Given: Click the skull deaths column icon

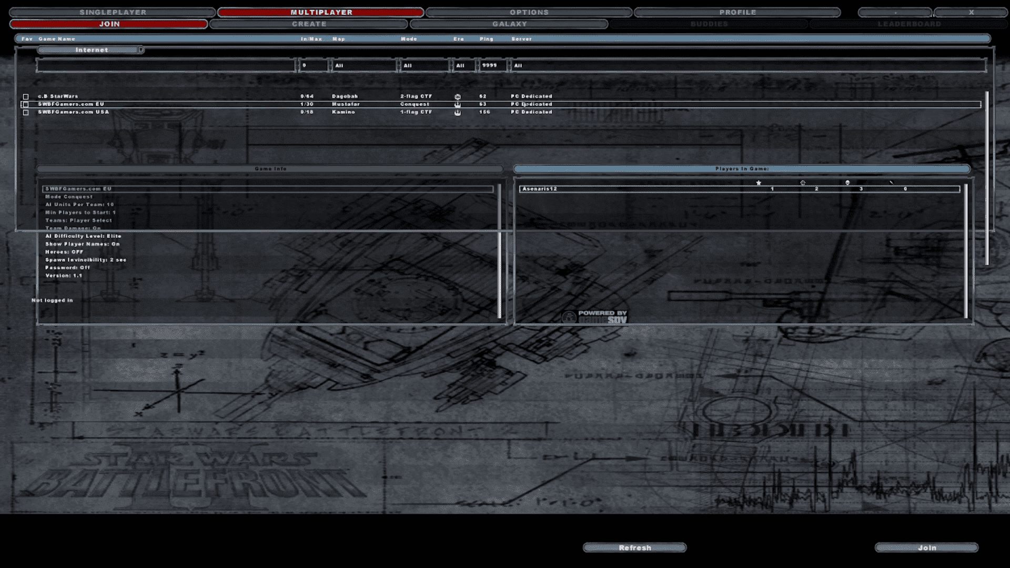Looking at the screenshot, I should pos(847,183).
